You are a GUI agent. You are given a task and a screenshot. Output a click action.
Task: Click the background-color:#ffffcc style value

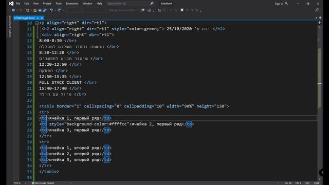[97, 124]
